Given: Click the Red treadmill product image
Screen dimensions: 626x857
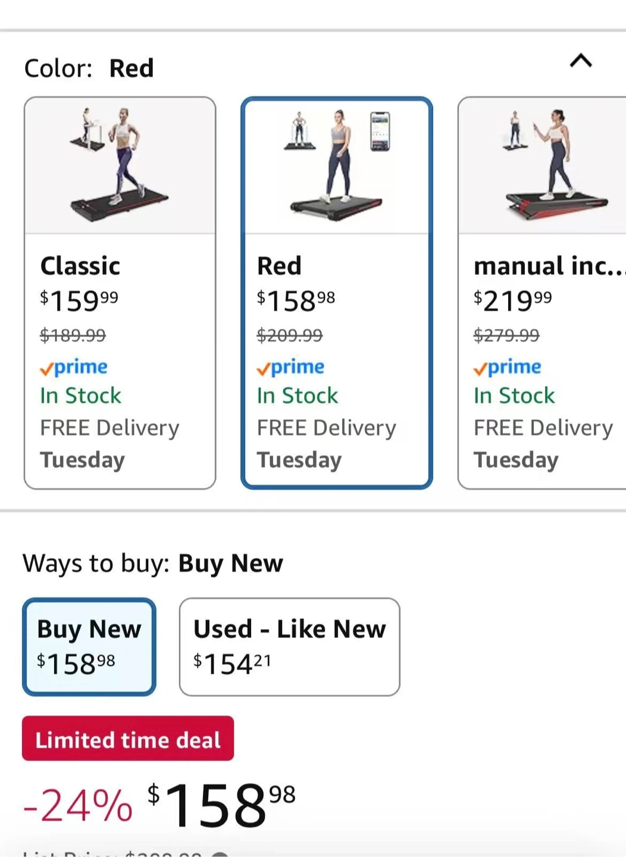Looking at the screenshot, I should point(337,165).
